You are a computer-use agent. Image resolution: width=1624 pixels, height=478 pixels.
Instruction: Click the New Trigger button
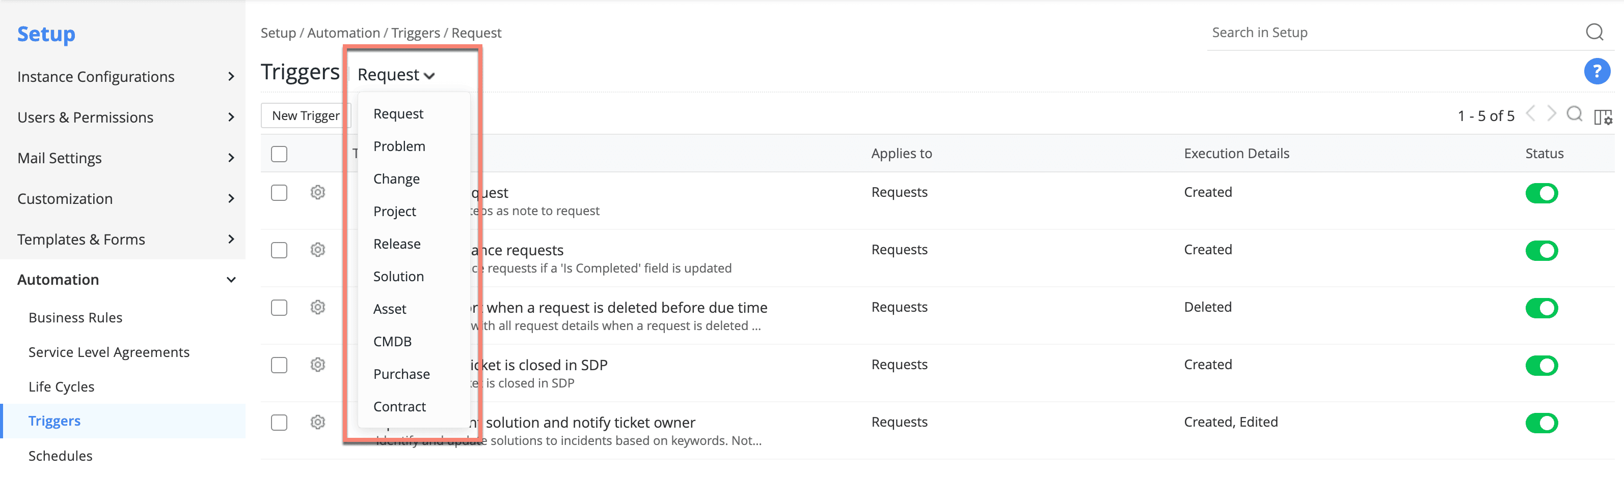pyautogui.click(x=306, y=116)
